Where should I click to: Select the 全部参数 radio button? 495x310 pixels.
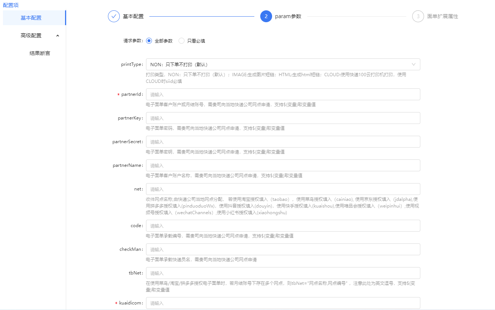tap(149, 41)
